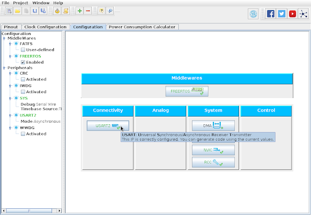Viewport: 311px width, 215px height.
Task: Collapse the CRC node expander
Action: 10,73
